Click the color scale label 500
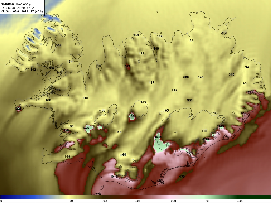This screenshot has height=203, width=271. coord(104,201)
